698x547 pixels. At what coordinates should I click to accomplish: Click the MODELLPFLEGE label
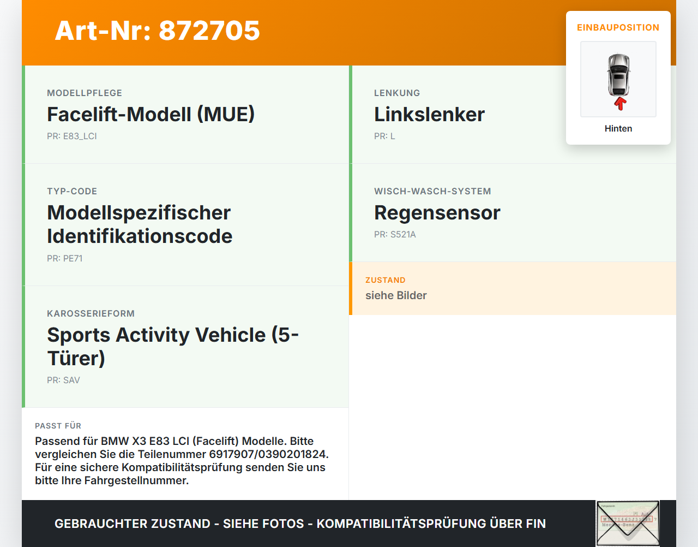85,93
